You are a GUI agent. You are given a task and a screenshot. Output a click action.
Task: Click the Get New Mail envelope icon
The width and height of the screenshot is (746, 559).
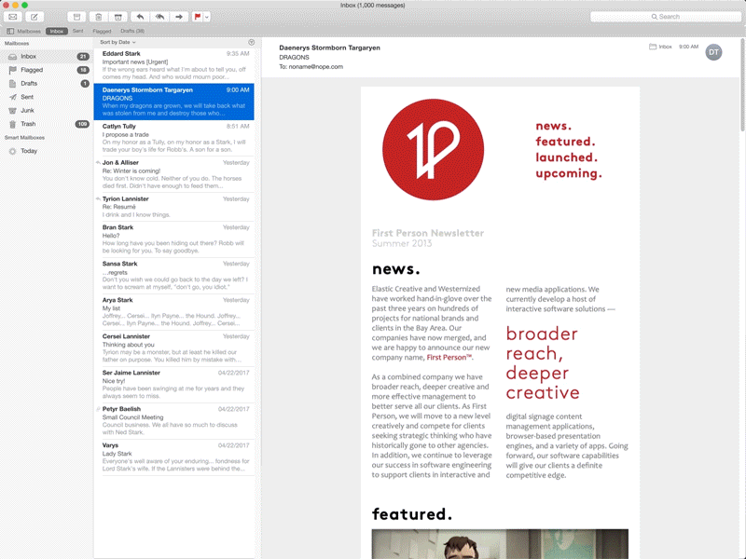(13, 17)
